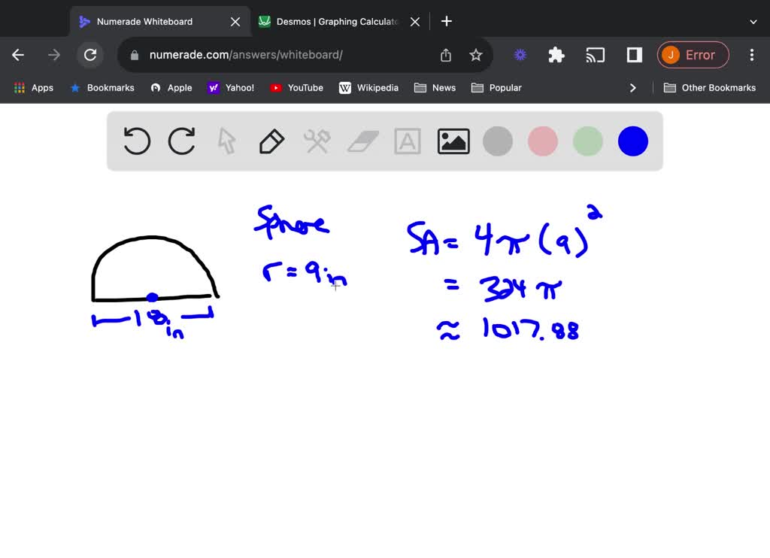The height and width of the screenshot is (558, 770).
Task: Click the Redo icon
Action: pos(181,141)
